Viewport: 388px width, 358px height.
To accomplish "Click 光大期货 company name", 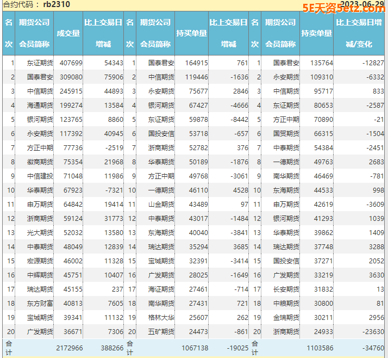I will click(40, 233).
